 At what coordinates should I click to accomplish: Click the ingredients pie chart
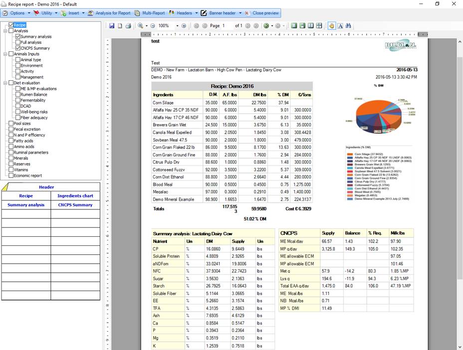coord(379,116)
